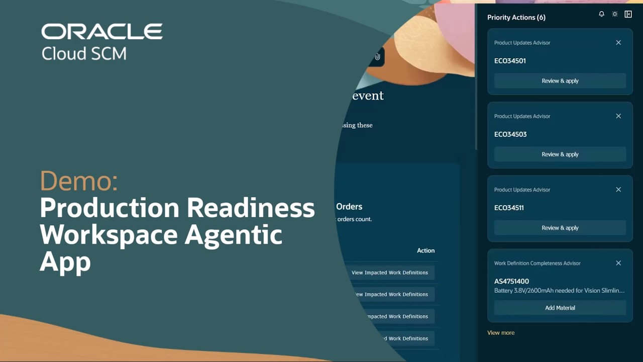643x362 pixels.
Task: Click the paperclip attachment icon
Action: pos(377,57)
